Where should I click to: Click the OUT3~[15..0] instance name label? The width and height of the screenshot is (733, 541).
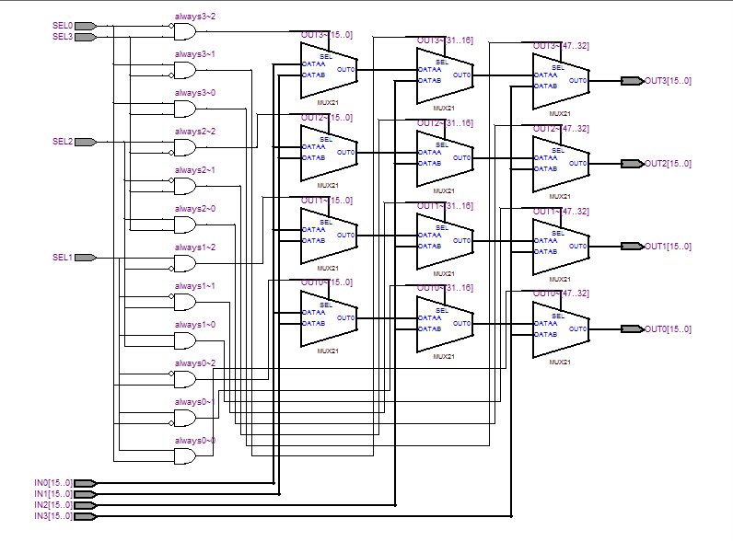pyautogui.click(x=327, y=35)
